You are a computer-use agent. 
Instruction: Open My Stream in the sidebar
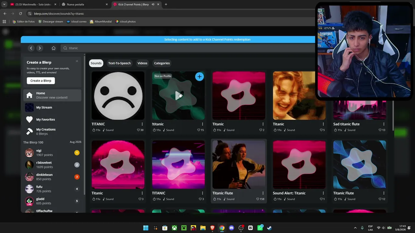[x=52, y=107]
